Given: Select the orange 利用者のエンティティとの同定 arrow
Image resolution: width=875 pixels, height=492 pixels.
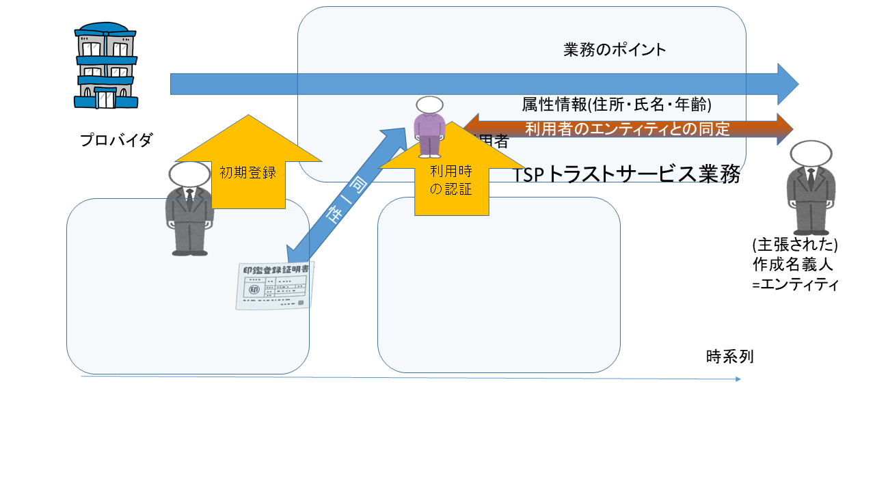Looking at the screenshot, I should [x=628, y=128].
